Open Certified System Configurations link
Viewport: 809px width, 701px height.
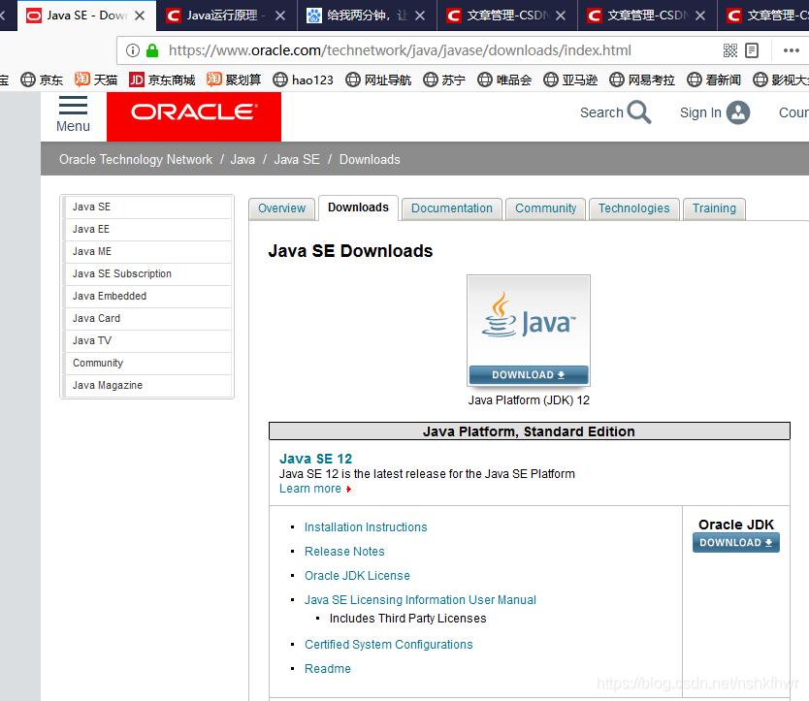coord(389,644)
